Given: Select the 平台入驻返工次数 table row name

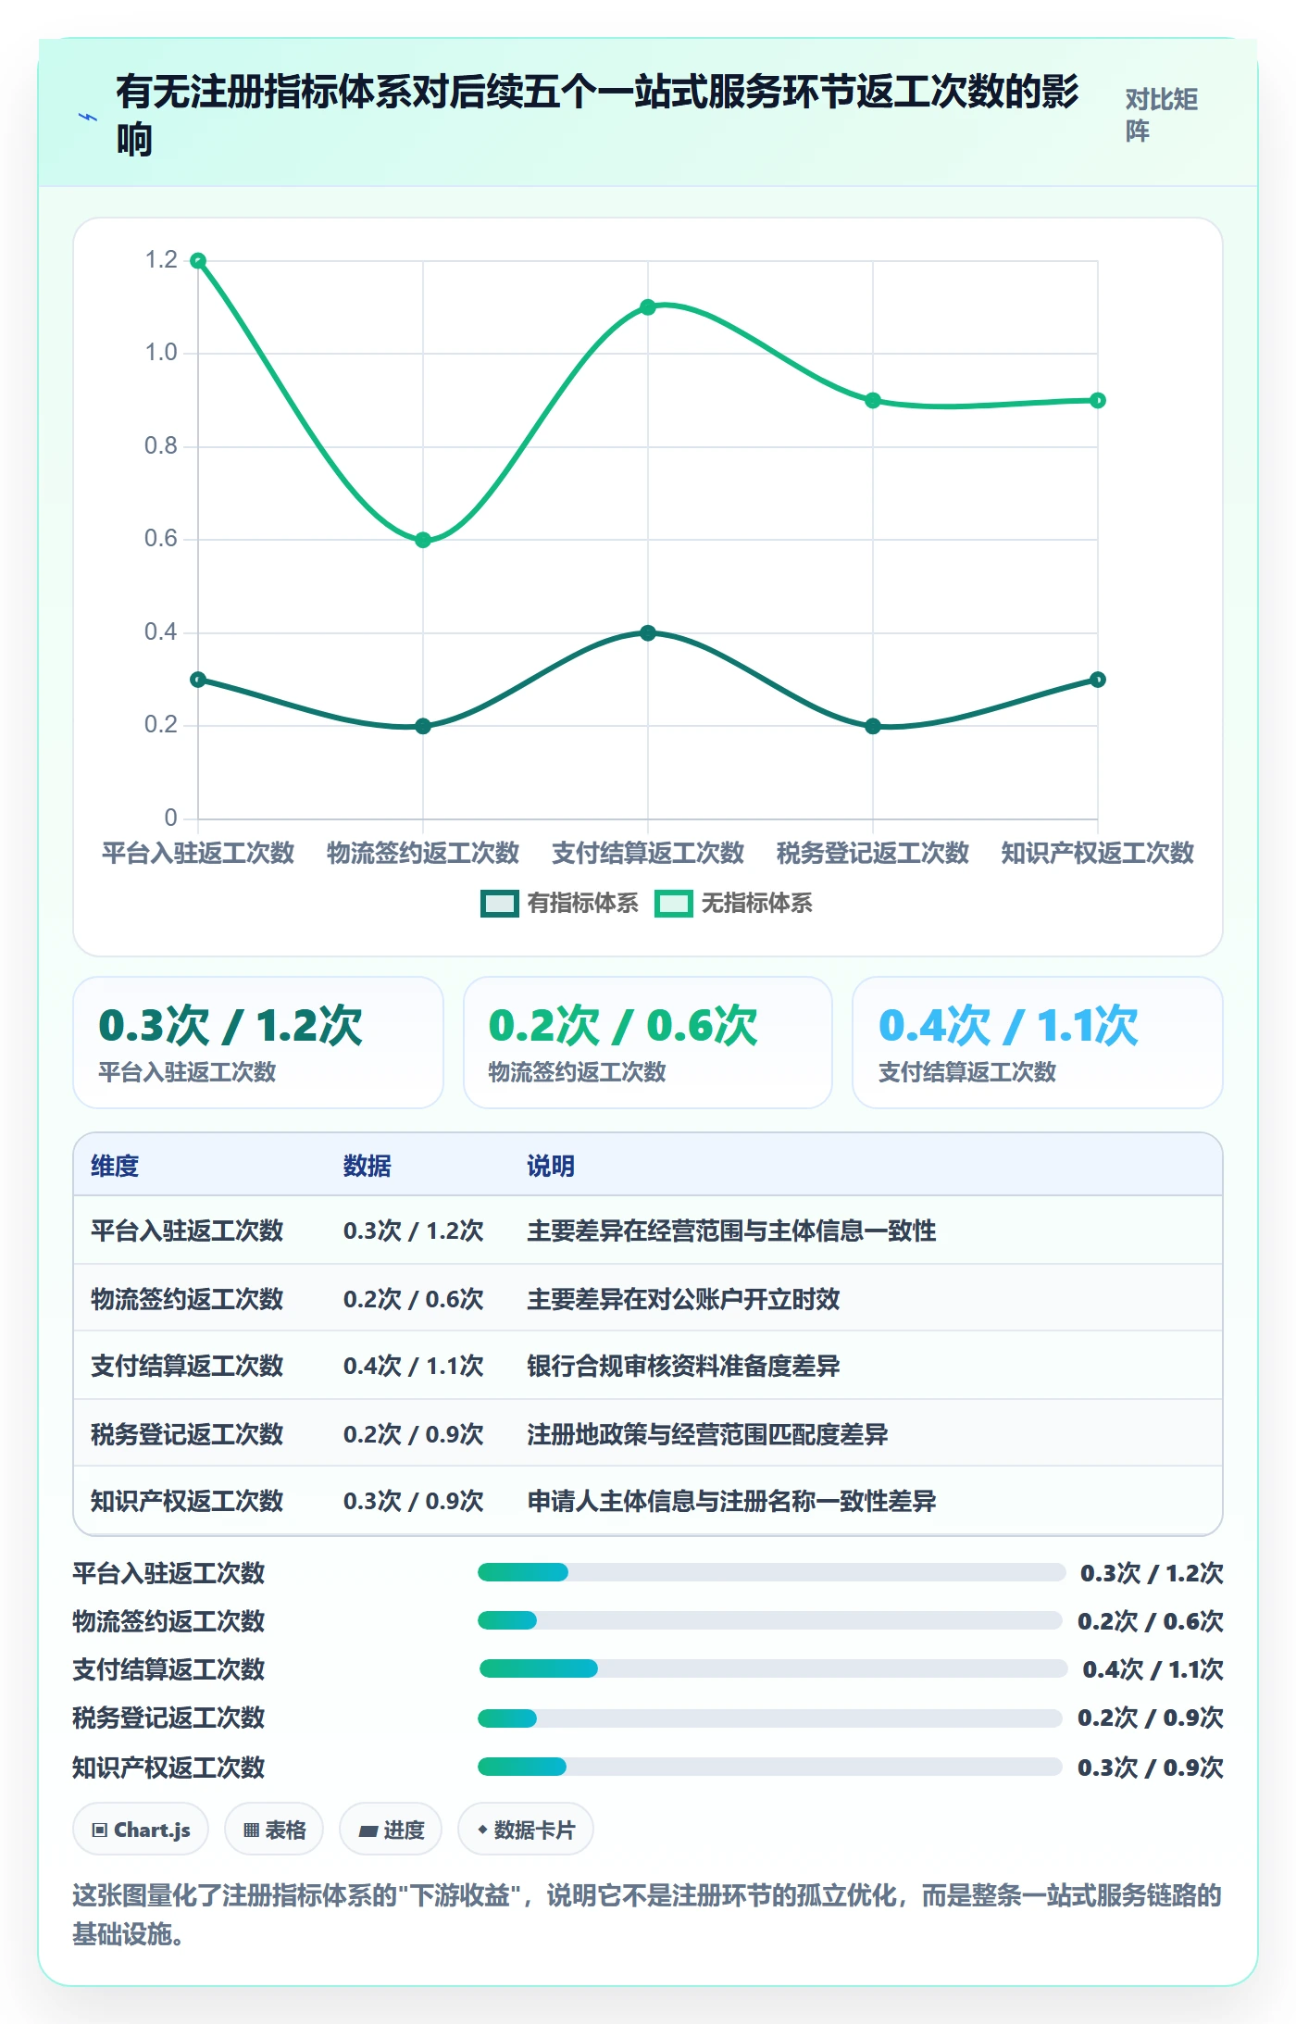Looking at the screenshot, I should pyautogui.click(x=187, y=1231).
